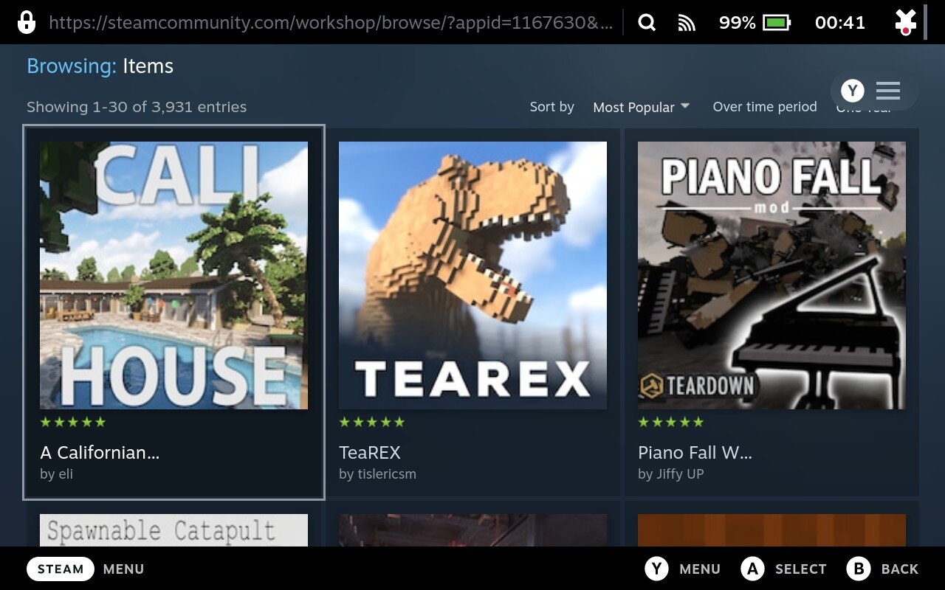Click B BACK hint in footer
The image size is (945, 590).
click(x=882, y=569)
